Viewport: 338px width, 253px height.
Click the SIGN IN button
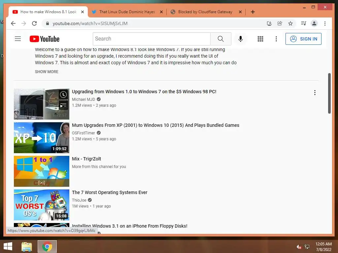coord(304,39)
